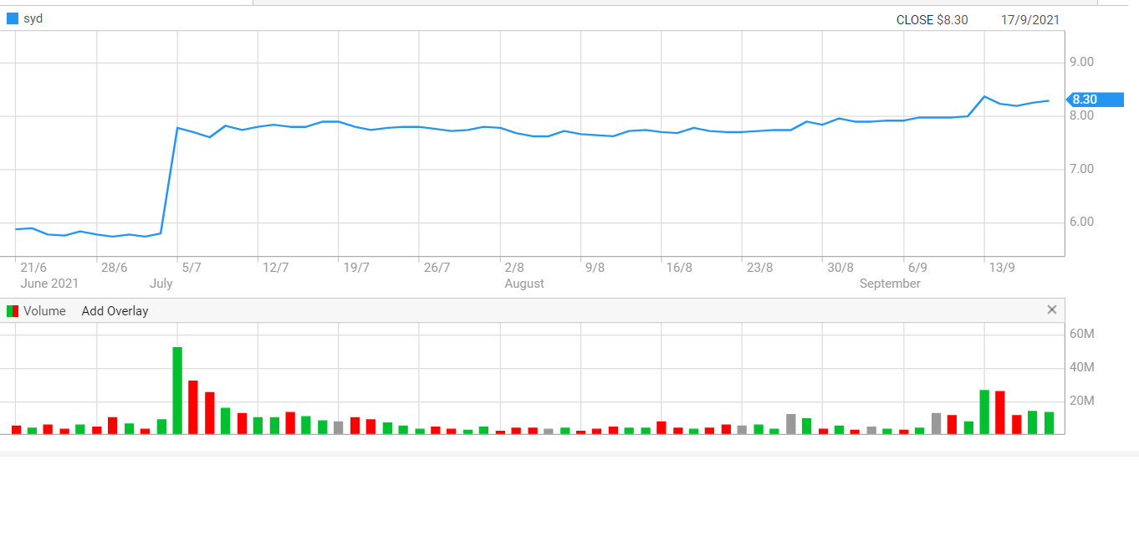Select the syd ticker label
Viewport: 1139px width, 542px height.
pos(33,18)
